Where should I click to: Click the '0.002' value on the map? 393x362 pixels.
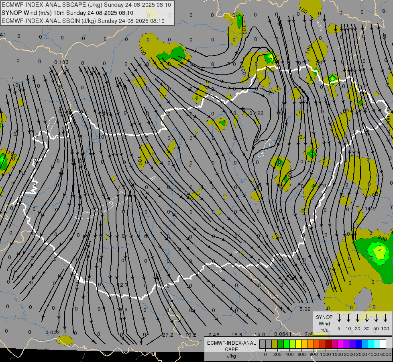pos(53,333)
